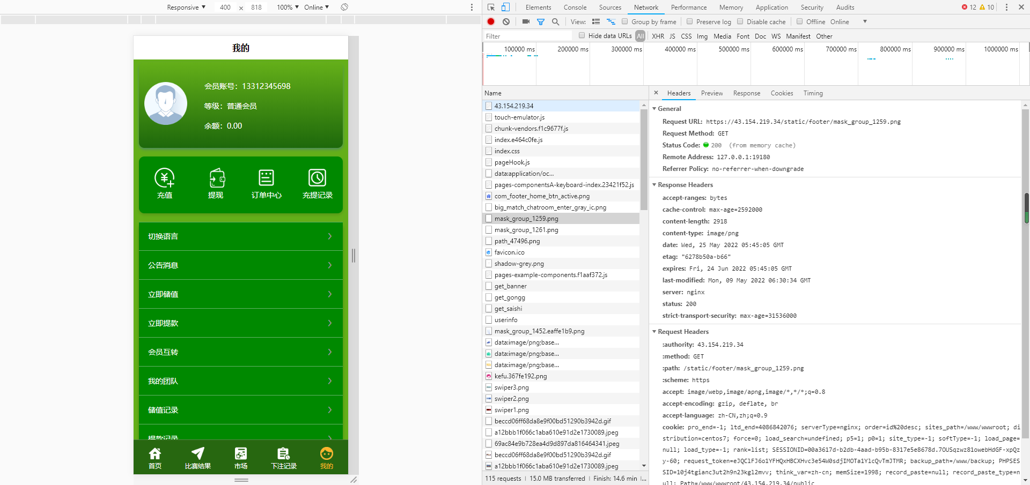
Task: Close the request details panel
Action: point(656,93)
